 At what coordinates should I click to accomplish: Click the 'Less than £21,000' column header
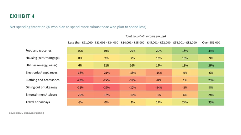coord(80,42)
